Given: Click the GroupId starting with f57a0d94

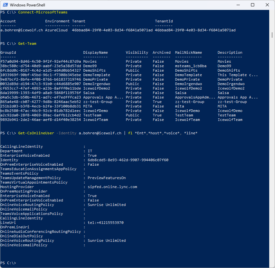Looking at the screenshot, I should point(41,61).
